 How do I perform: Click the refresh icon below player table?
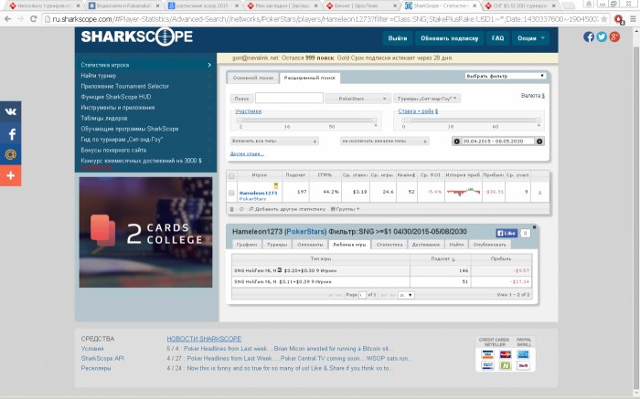click(241, 209)
